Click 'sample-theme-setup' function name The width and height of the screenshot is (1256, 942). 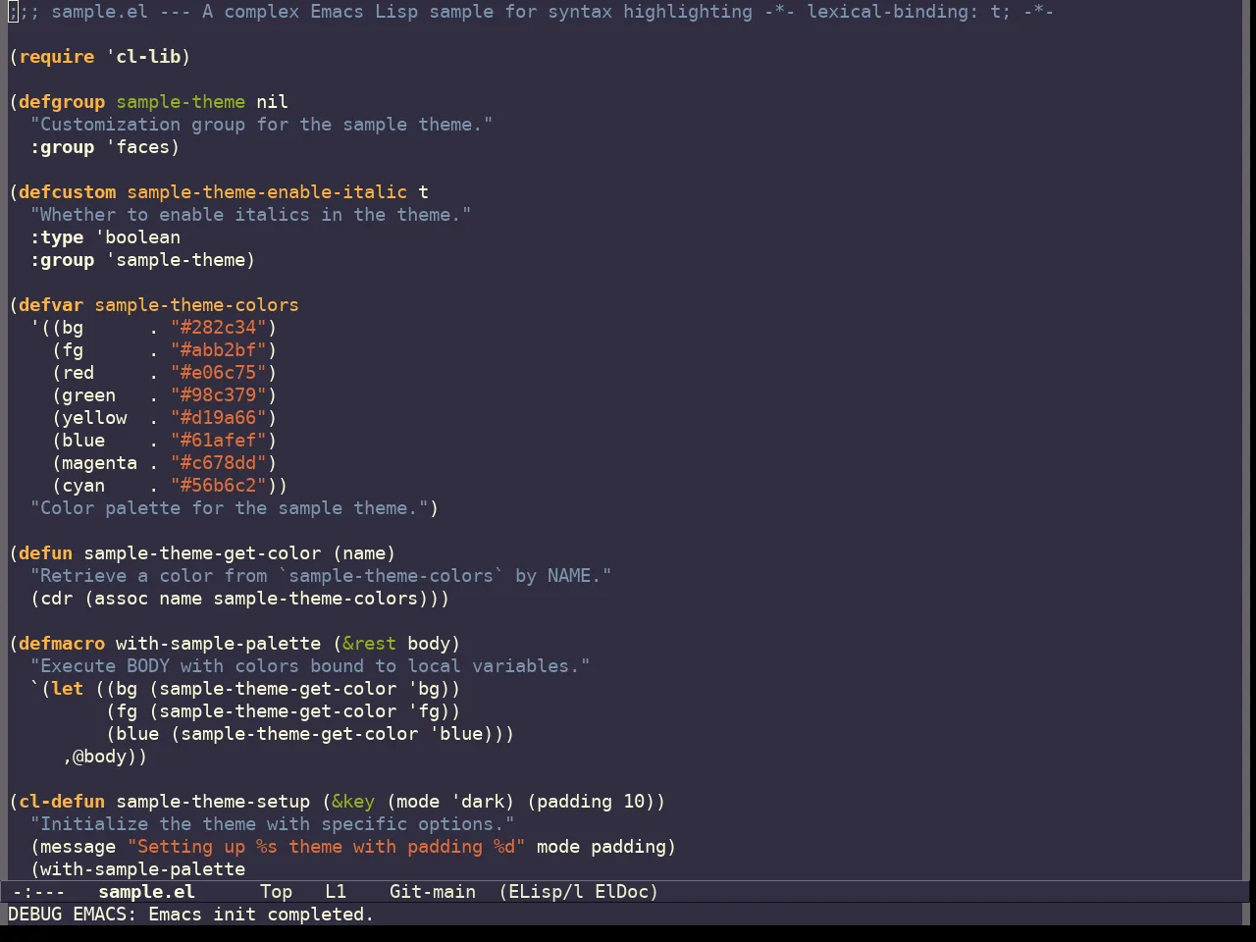[x=213, y=802]
